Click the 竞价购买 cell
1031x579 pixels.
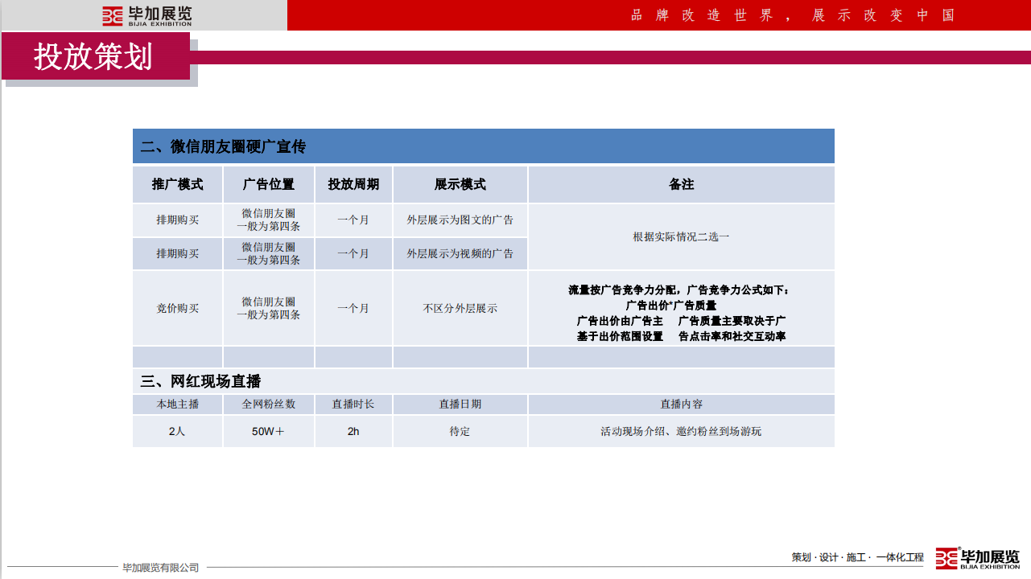pyautogui.click(x=177, y=308)
